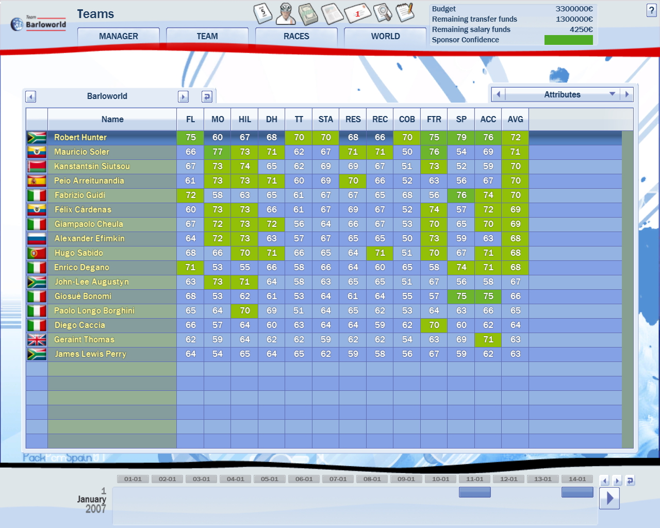Select the 11-01 date on timeline
Viewport: 660px width, 528px height.
[x=475, y=479]
